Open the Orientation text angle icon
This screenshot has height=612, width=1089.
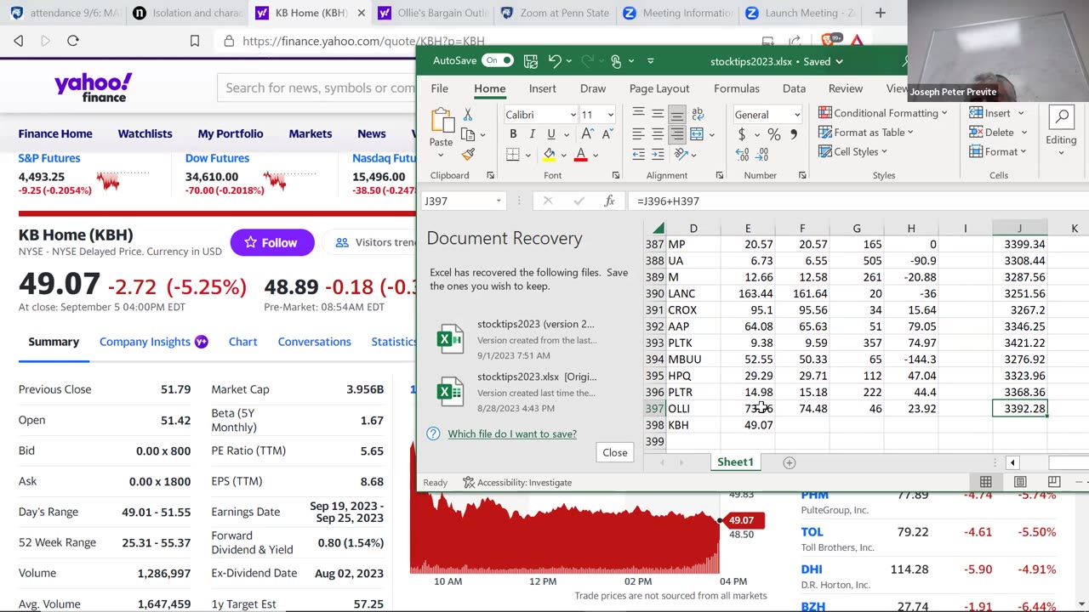(681, 155)
